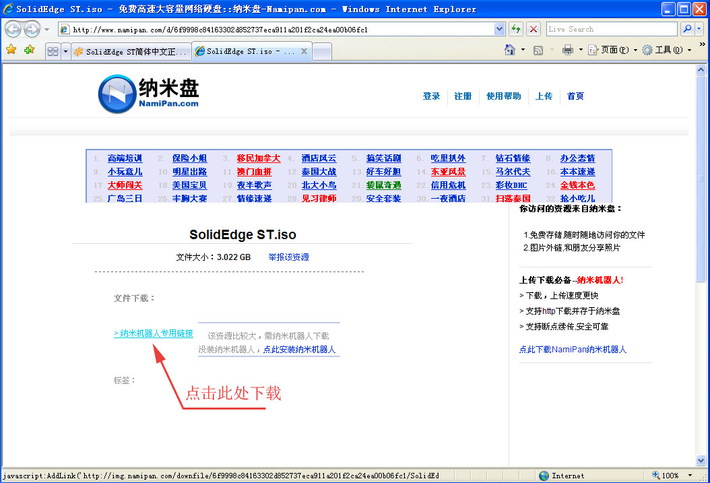710x483 pixels.
Task: Expand the Print options dropdown arrow
Action: click(x=581, y=50)
